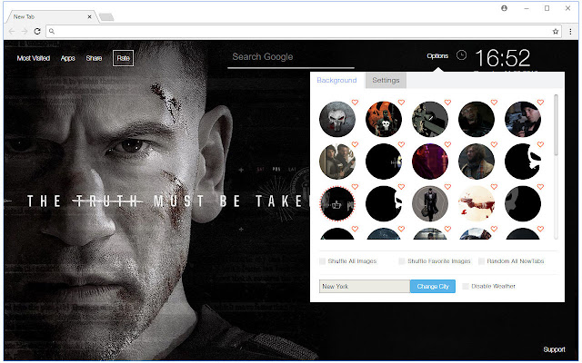The image size is (582, 363).
Task: Toggle heart on dark close-up face thumbnail
Action: coord(494,103)
